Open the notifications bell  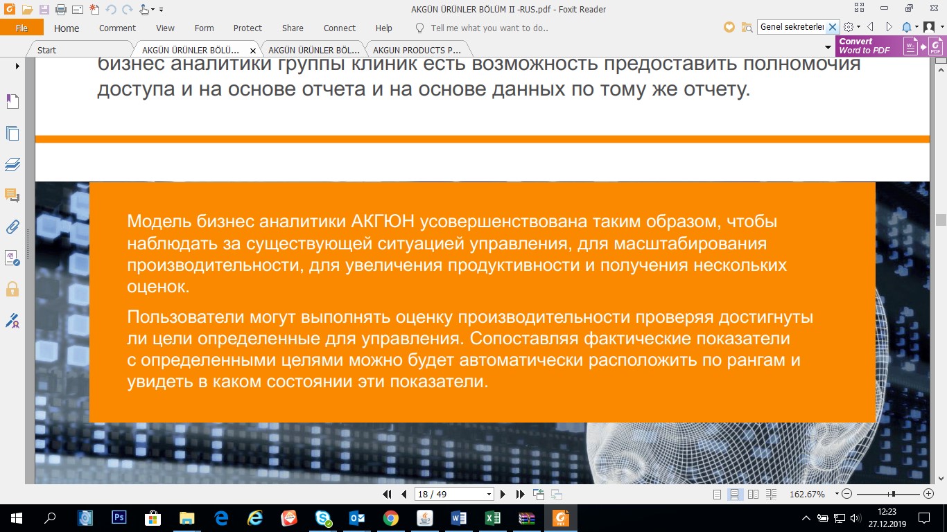point(907,27)
